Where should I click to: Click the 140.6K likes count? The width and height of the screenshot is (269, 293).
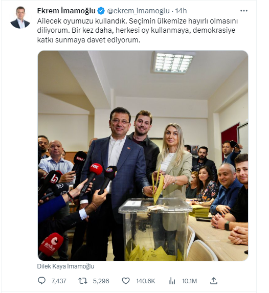click(x=145, y=281)
